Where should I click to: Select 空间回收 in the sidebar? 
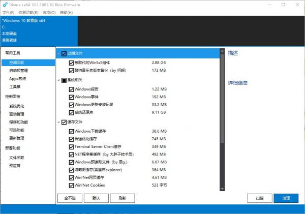[x=28, y=63]
